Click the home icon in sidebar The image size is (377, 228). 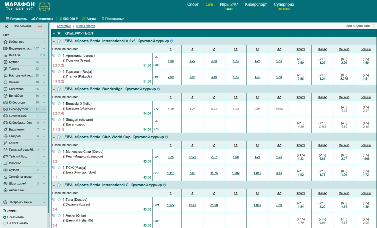[x=7, y=26]
